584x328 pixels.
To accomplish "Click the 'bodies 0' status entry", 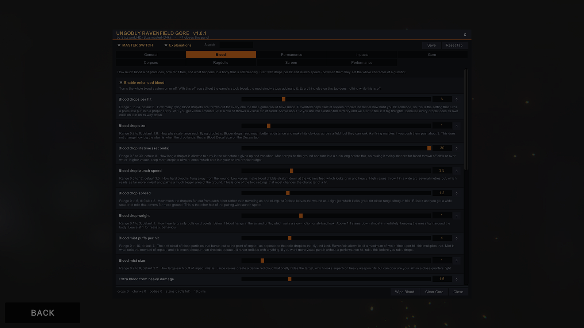I will pyautogui.click(x=156, y=292).
